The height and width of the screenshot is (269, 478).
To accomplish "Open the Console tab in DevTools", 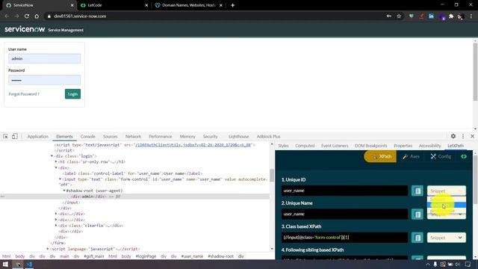I will pyautogui.click(x=88, y=136).
